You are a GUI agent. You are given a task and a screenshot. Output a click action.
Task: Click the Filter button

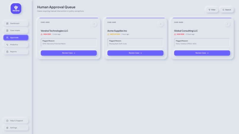(212, 10)
